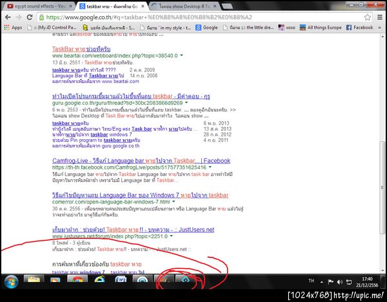Image resolution: width=387 pixels, height=302 pixels.
Task: Click the TH language indicator
Action: (x=312, y=281)
